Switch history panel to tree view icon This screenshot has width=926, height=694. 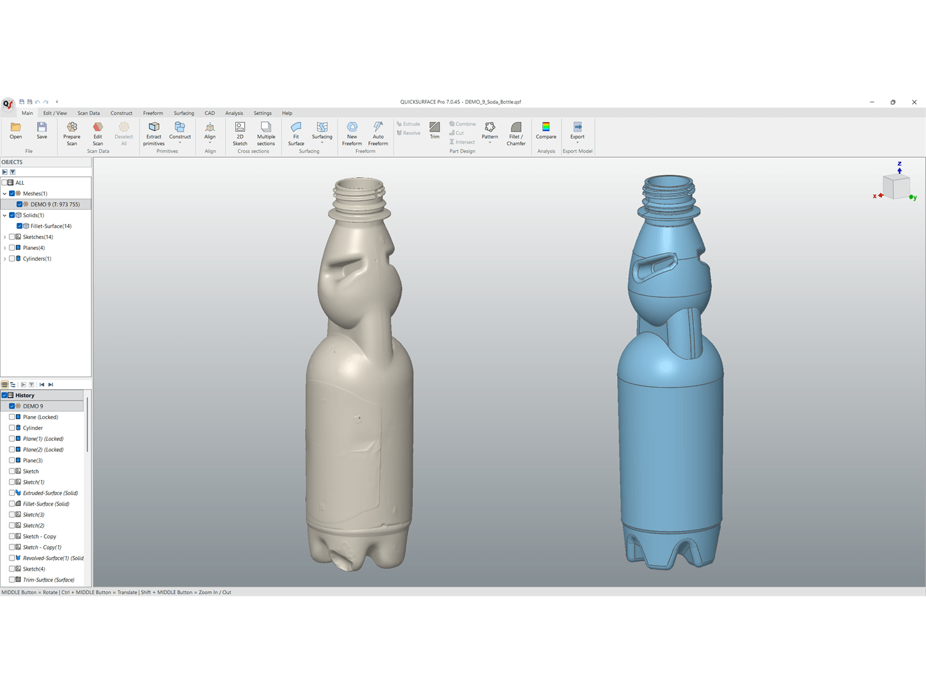(x=13, y=385)
